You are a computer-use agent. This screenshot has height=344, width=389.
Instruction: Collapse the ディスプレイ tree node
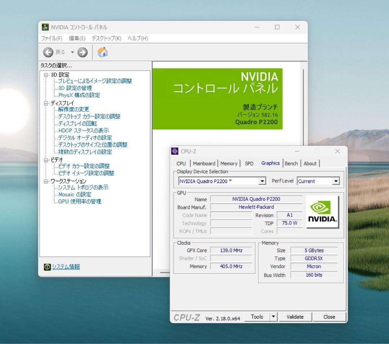pos(46,103)
